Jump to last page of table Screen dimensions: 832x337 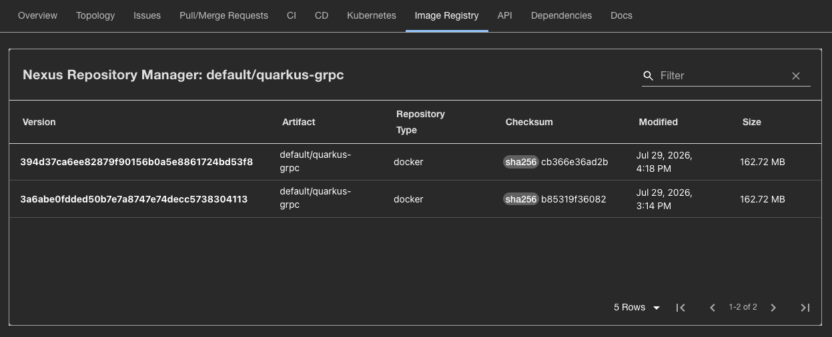coord(805,308)
